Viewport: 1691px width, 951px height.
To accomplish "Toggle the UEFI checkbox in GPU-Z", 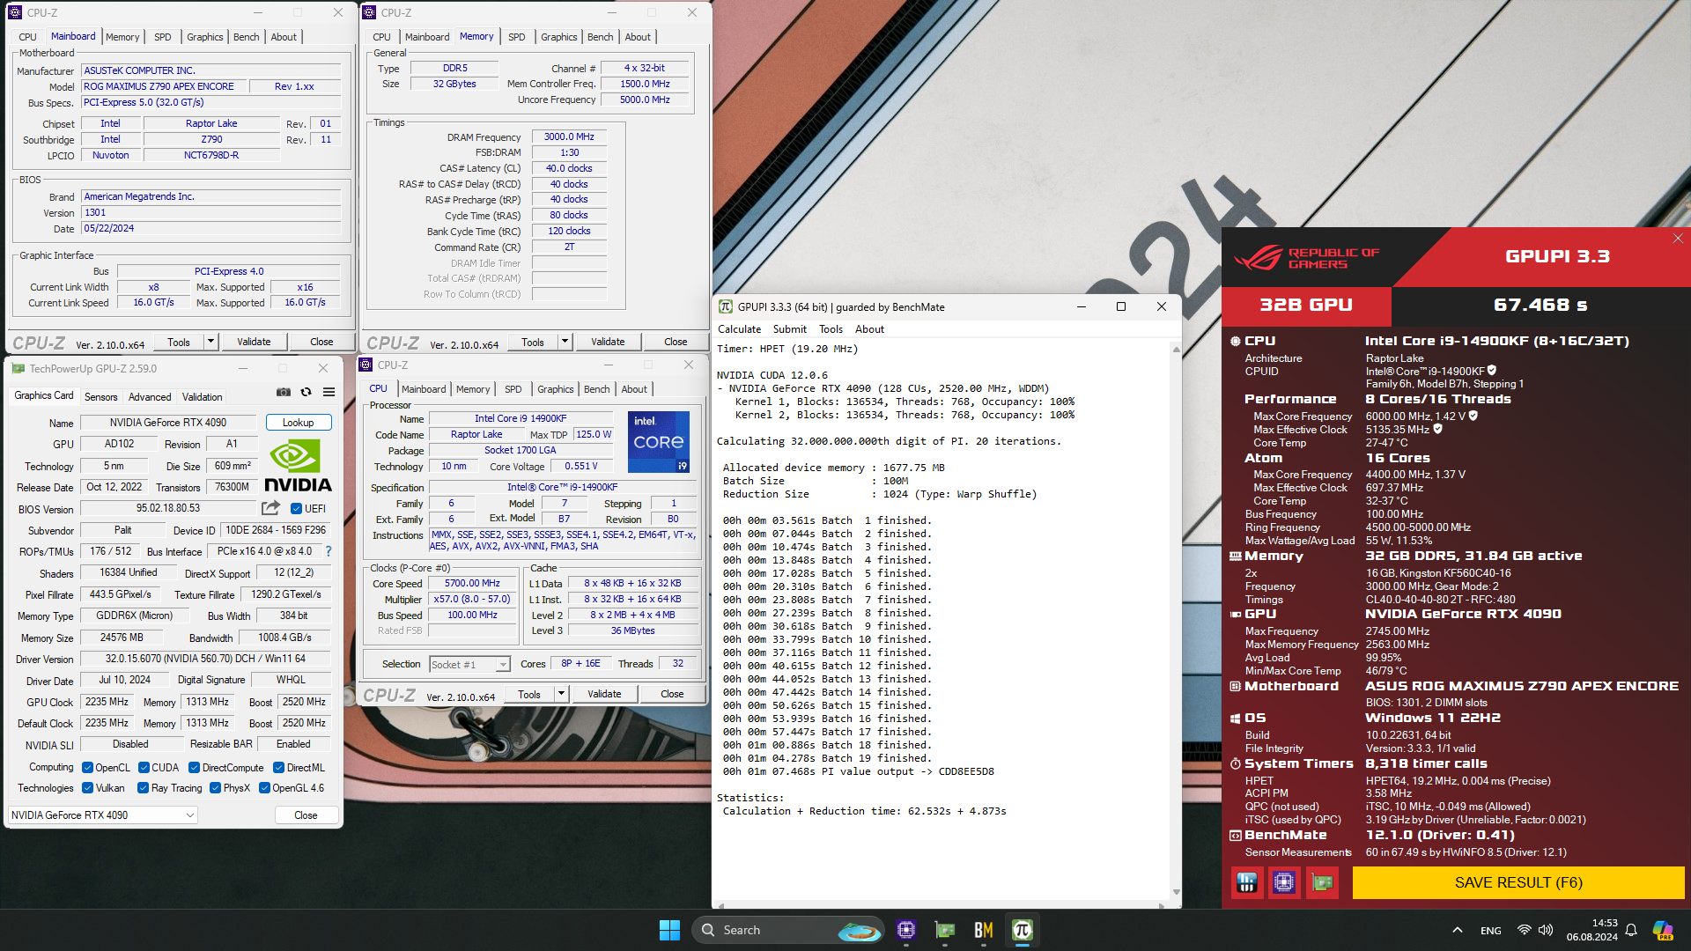I will (x=297, y=508).
